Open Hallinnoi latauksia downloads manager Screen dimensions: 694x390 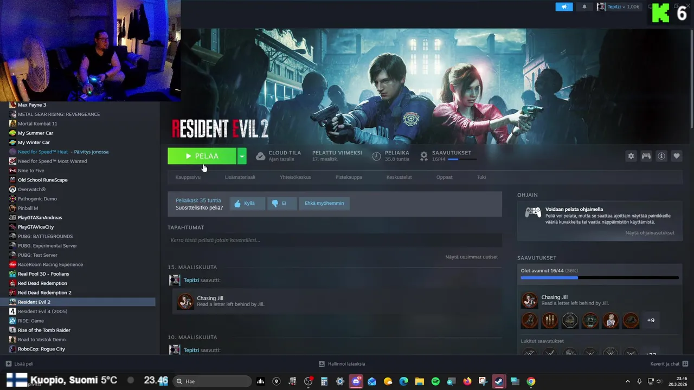pos(342,363)
